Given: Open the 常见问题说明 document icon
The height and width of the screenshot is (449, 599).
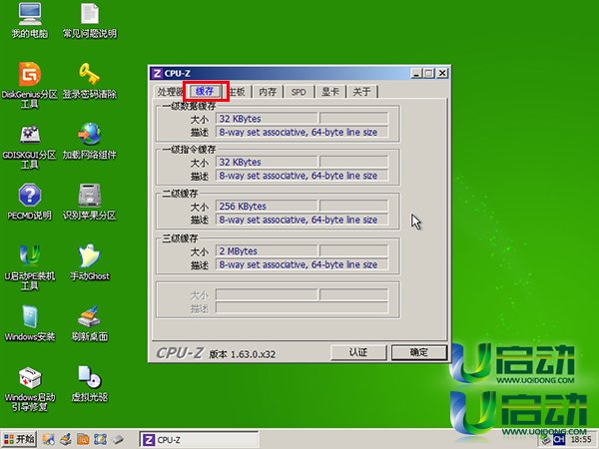Looking at the screenshot, I should tap(90, 20).
